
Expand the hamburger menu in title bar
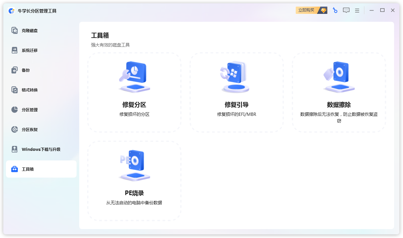coord(357,11)
